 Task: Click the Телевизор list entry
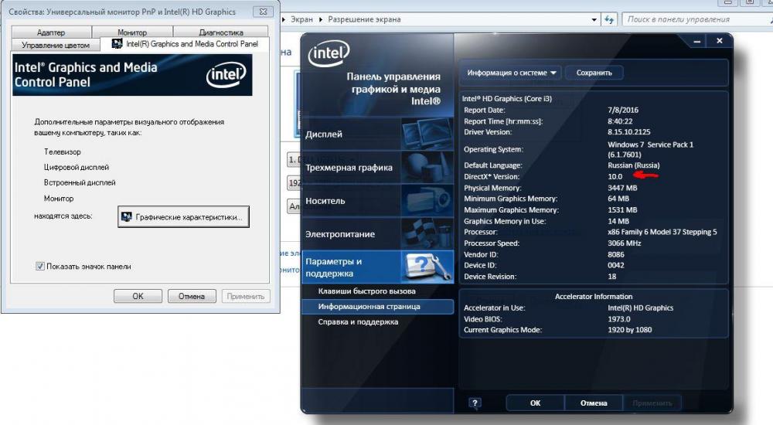62,152
